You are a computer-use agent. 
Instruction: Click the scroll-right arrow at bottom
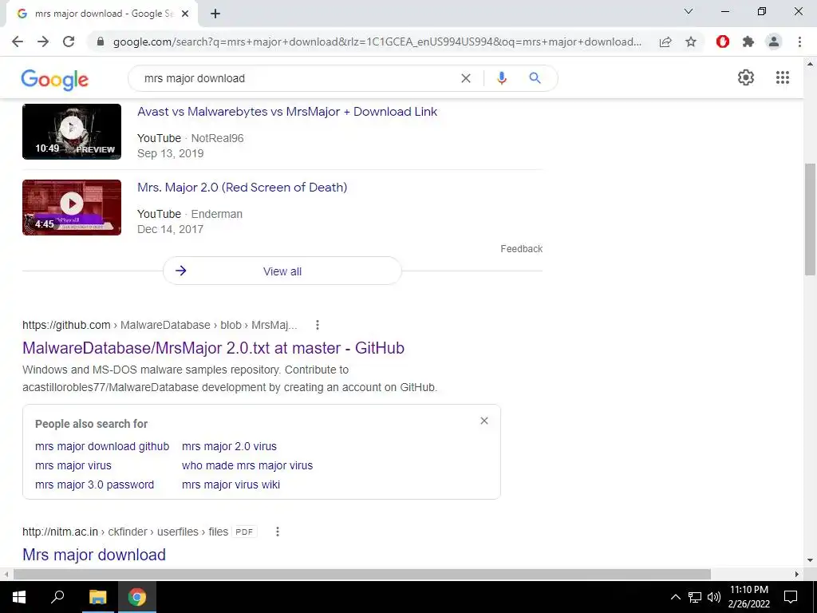(x=797, y=575)
